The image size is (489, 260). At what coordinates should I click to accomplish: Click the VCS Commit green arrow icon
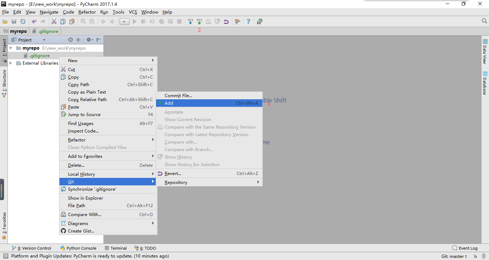(x=199, y=22)
